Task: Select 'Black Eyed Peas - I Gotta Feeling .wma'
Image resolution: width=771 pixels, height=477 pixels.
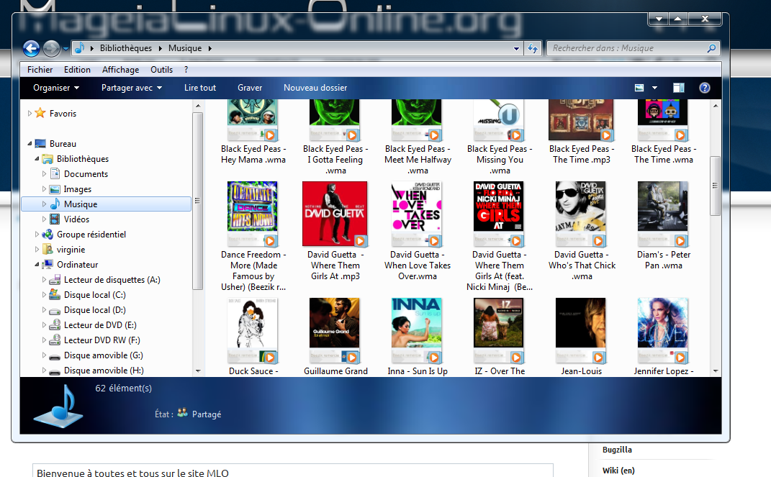Action: point(335,137)
